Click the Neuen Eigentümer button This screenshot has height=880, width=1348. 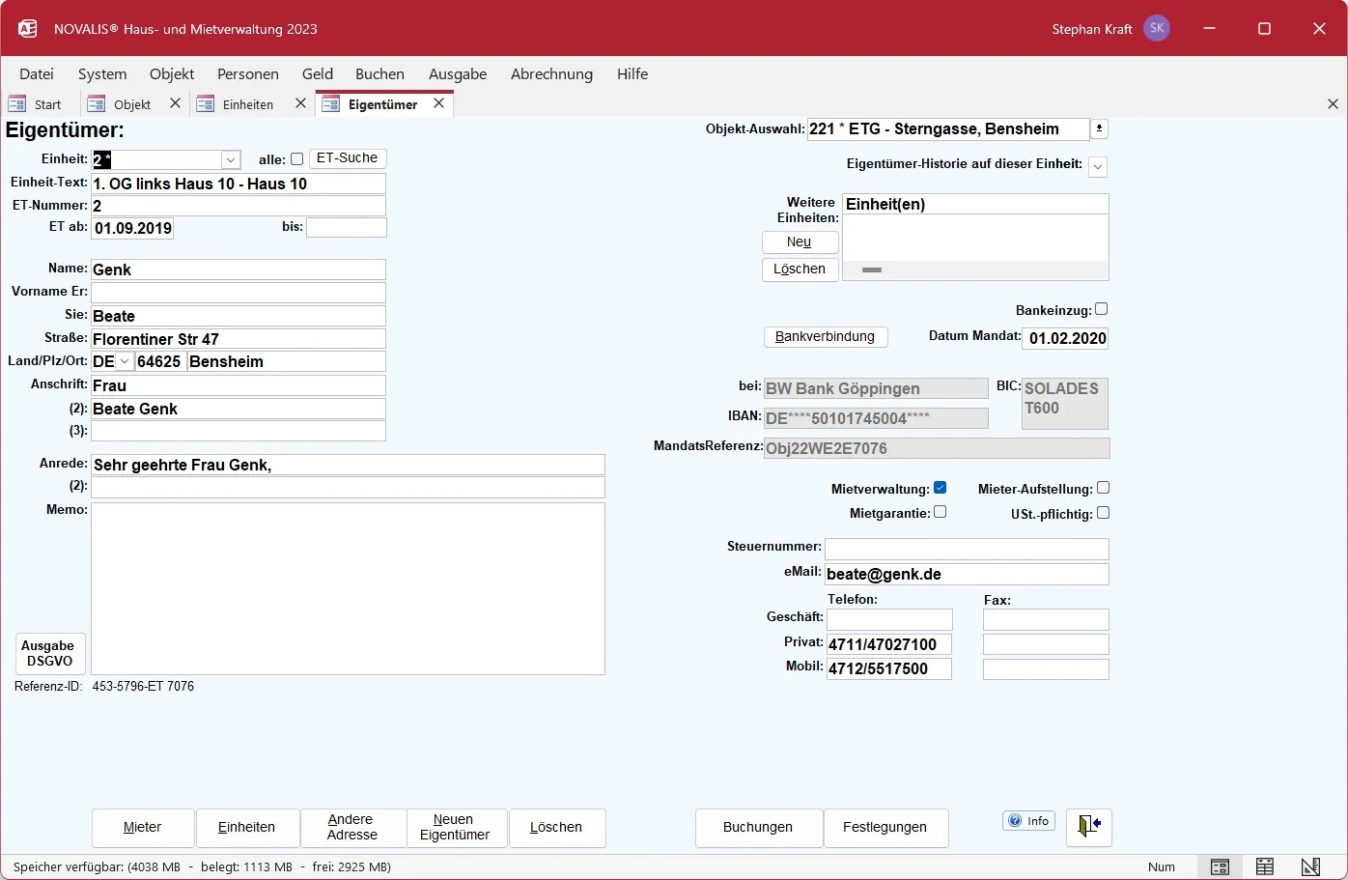pos(455,827)
